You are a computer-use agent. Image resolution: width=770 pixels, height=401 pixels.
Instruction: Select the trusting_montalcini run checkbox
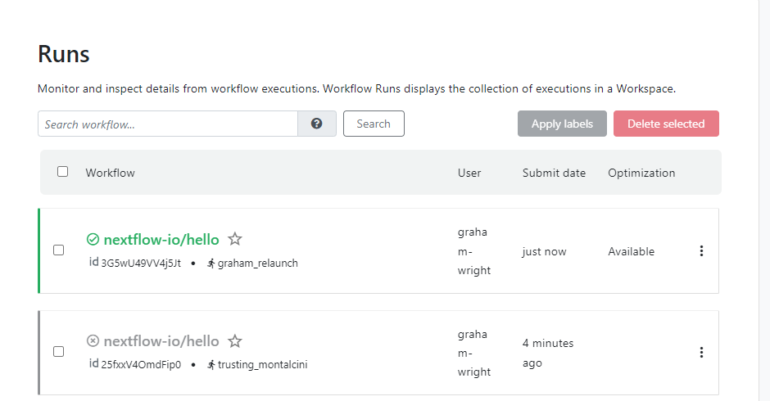pyautogui.click(x=58, y=351)
